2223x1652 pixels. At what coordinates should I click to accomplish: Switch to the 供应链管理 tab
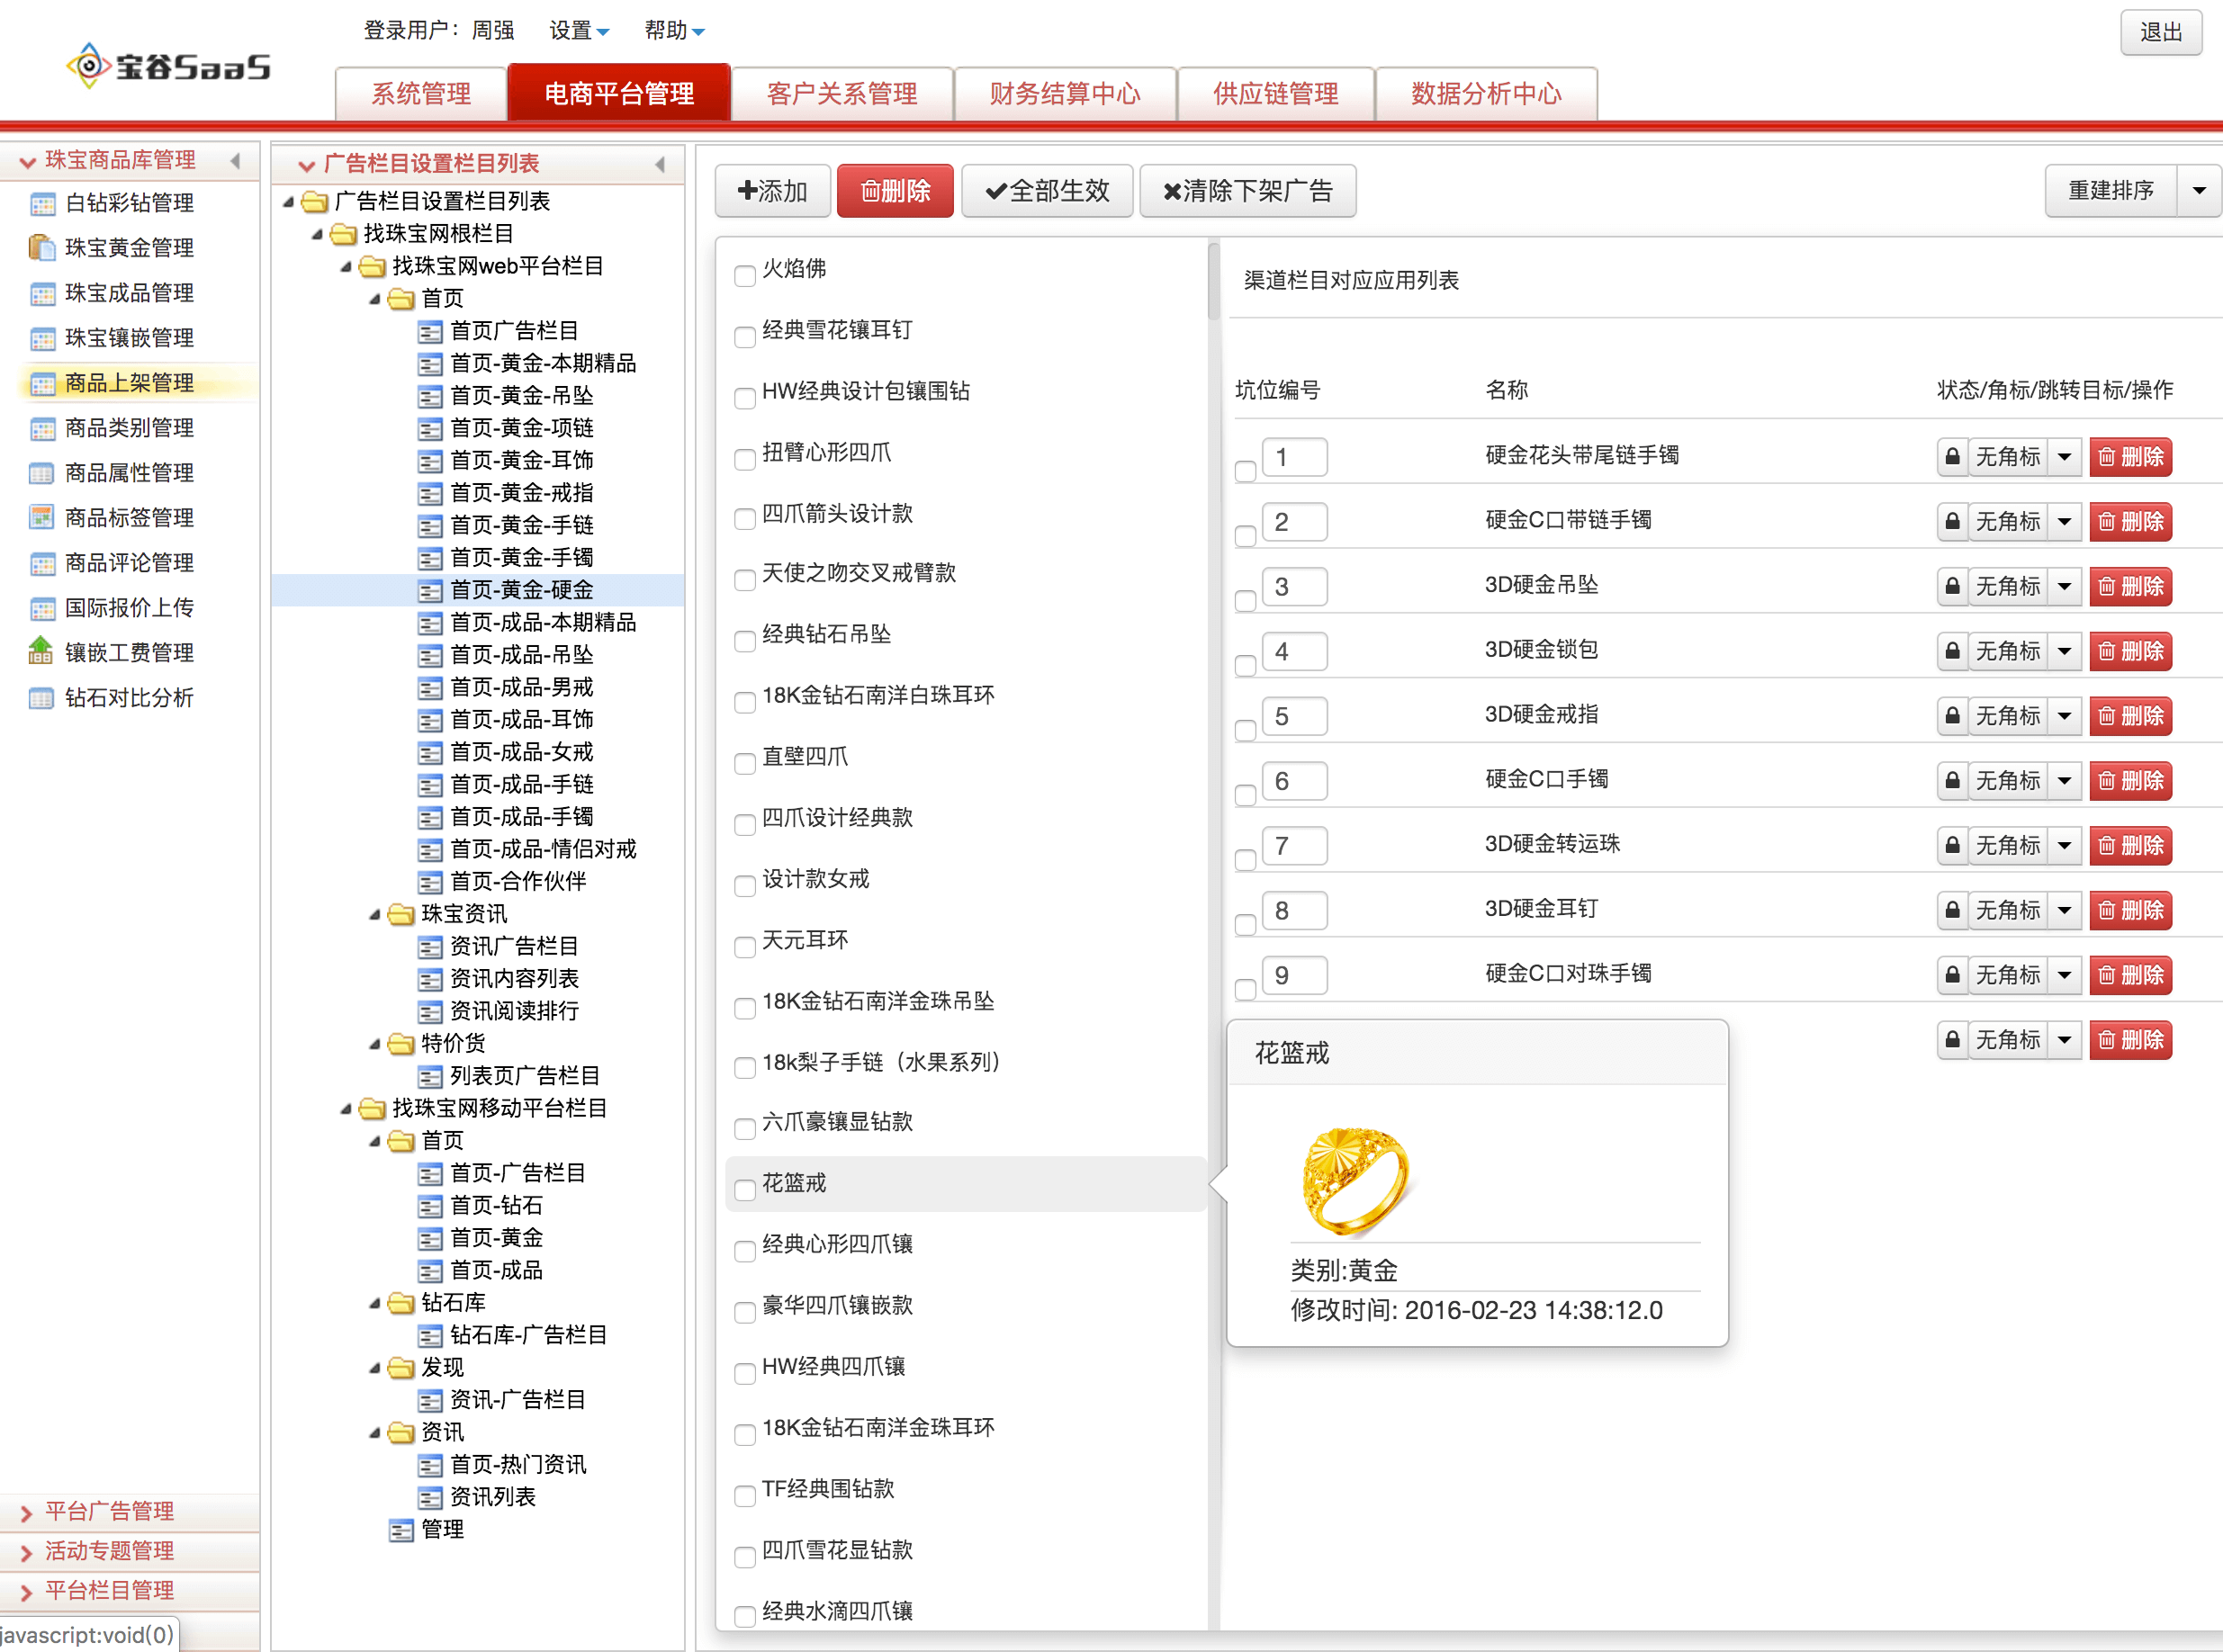(x=1275, y=94)
